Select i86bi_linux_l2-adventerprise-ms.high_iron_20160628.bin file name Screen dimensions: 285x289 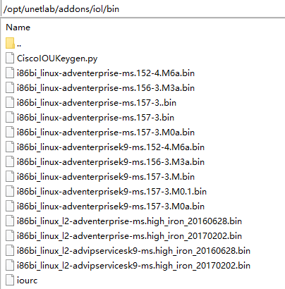[129, 221]
